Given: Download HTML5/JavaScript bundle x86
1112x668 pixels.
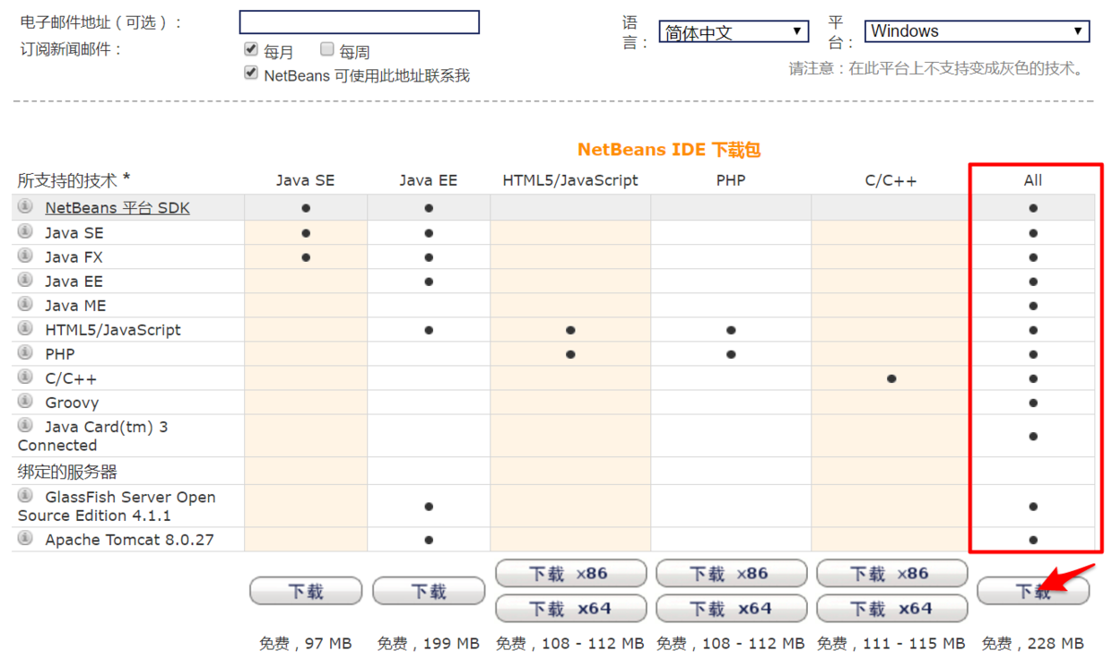Looking at the screenshot, I should [570, 574].
